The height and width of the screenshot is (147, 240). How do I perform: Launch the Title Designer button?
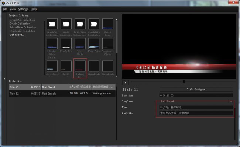pyautogui.click(x=196, y=90)
